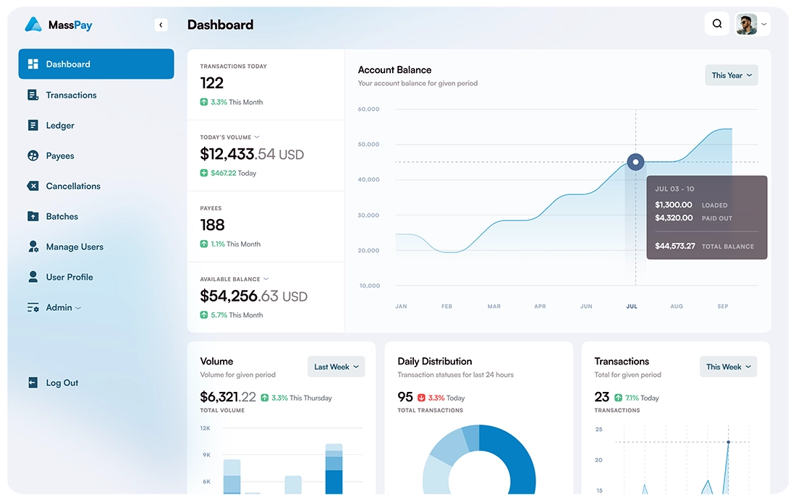Click the $54,256.63 USD balance figure
The height and width of the screenshot is (499, 796).
[x=254, y=296]
